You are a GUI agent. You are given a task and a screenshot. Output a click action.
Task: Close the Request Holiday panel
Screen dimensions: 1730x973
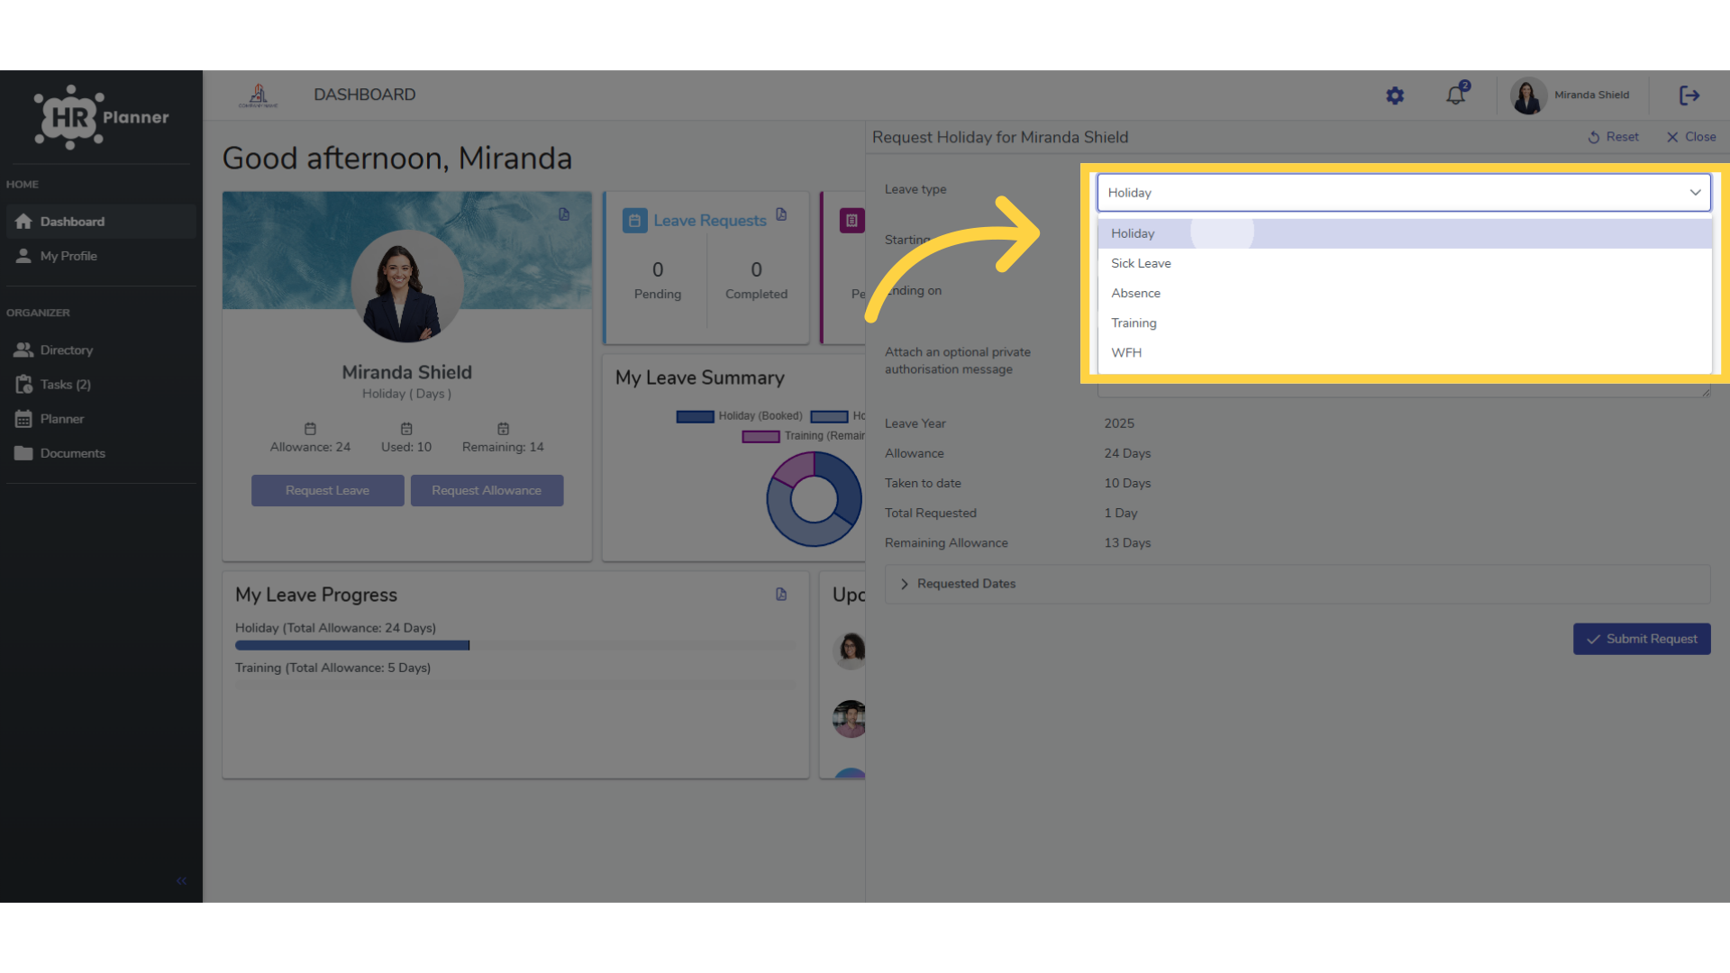(1691, 137)
